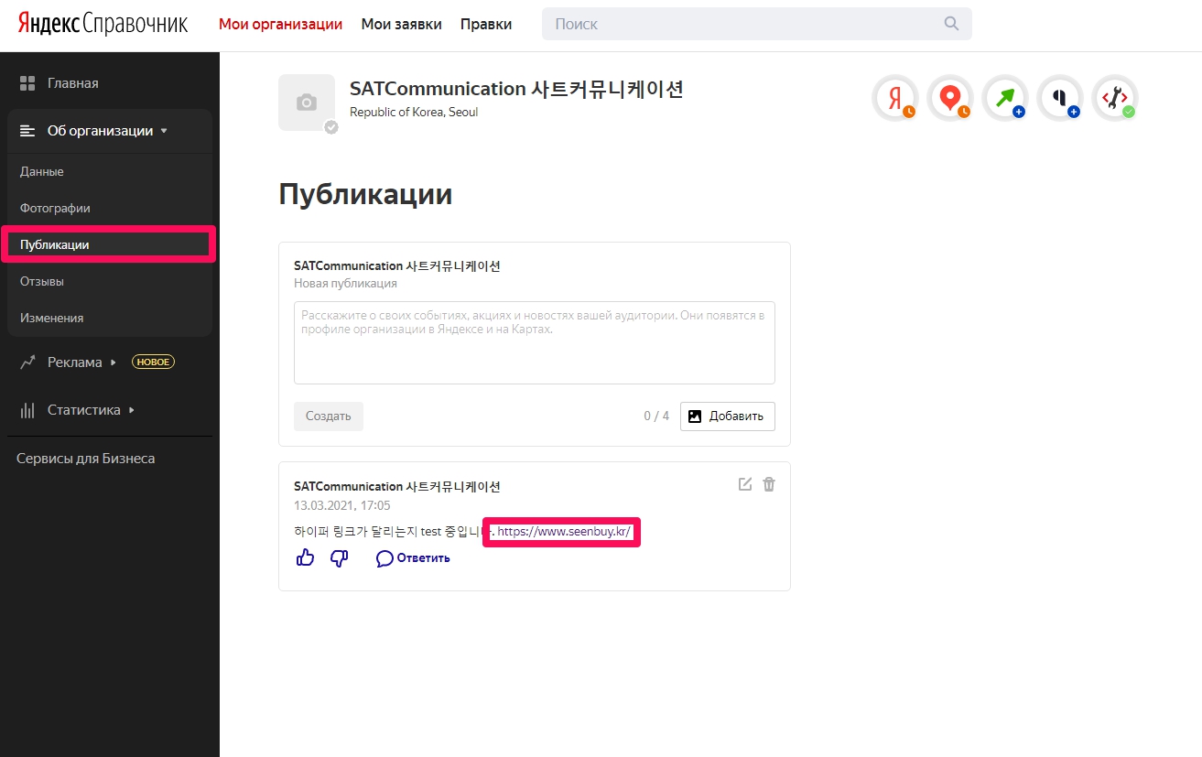Click Republic of Korea, Seoul address
Screen dimensions: 1202x757
click(414, 113)
